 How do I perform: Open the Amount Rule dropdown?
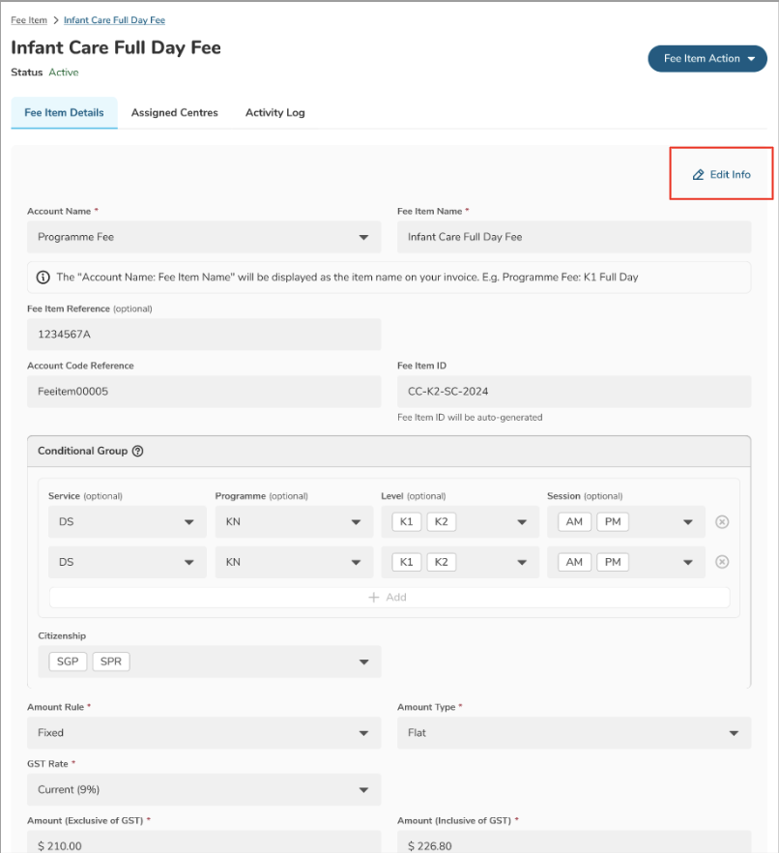363,733
